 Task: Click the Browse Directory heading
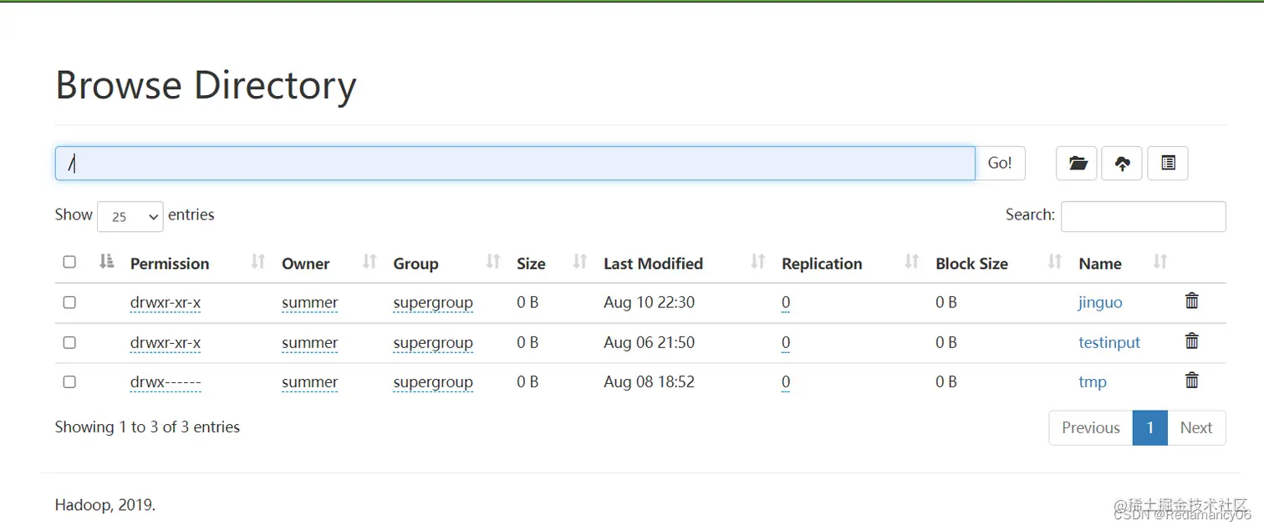tap(206, 85)
